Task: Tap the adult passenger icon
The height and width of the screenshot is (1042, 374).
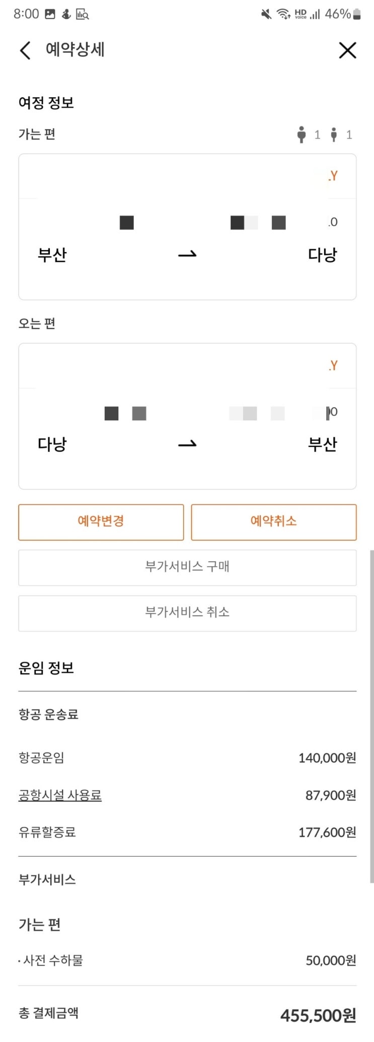Action: coord(302,135)
